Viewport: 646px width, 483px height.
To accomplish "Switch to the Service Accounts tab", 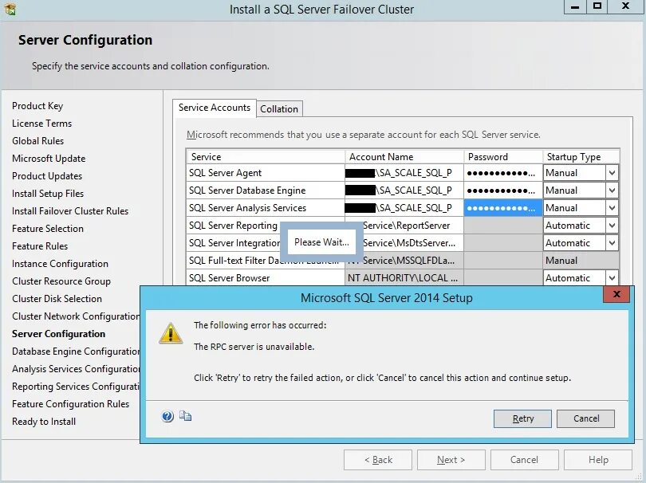I will (x=215, y=108).
